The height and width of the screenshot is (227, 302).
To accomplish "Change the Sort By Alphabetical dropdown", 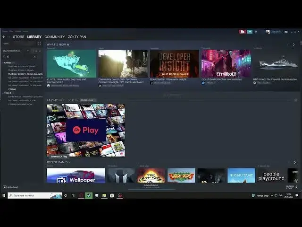I will (x=88, y=100).
